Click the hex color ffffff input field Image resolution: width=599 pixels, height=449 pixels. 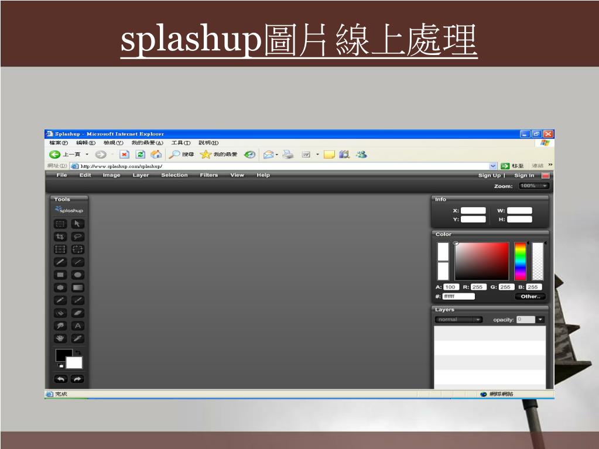click(x=458, y=296)
